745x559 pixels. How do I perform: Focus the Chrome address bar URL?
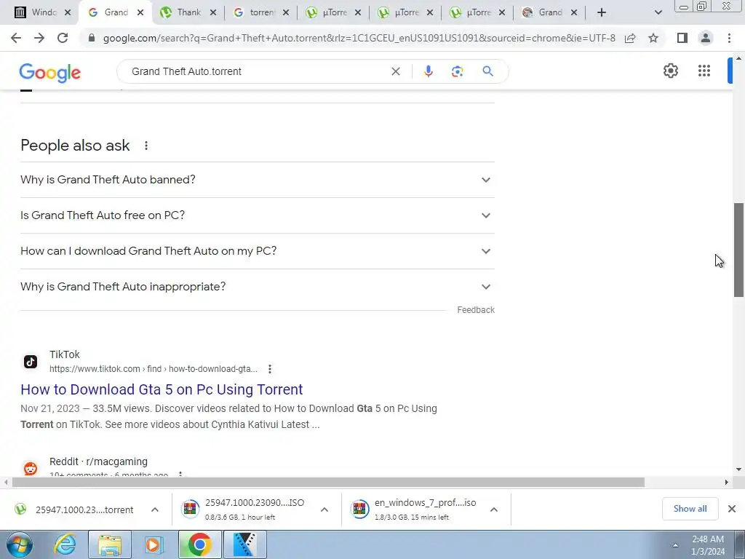coord(359,38)
